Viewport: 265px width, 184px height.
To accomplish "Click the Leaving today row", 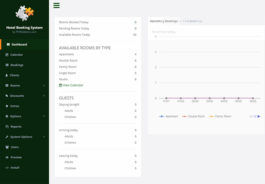I will click(98, 156).
